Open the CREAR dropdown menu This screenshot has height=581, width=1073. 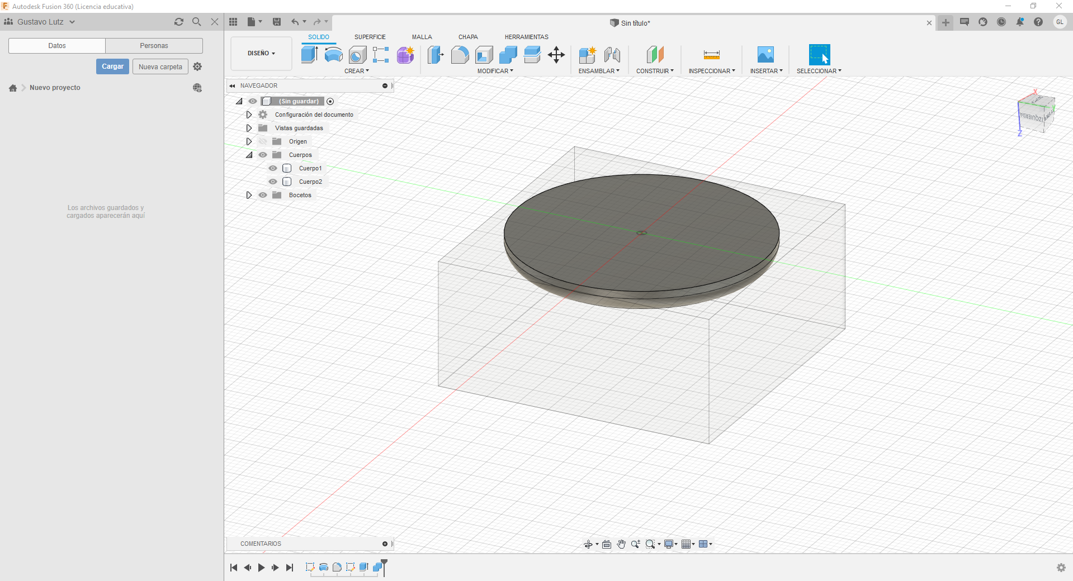[x=357, y=71]
